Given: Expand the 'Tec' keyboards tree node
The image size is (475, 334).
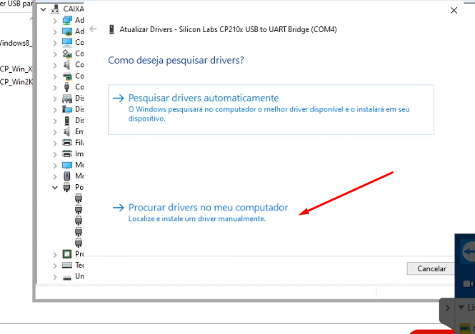Looking at the screenshot, I should 56,265.
